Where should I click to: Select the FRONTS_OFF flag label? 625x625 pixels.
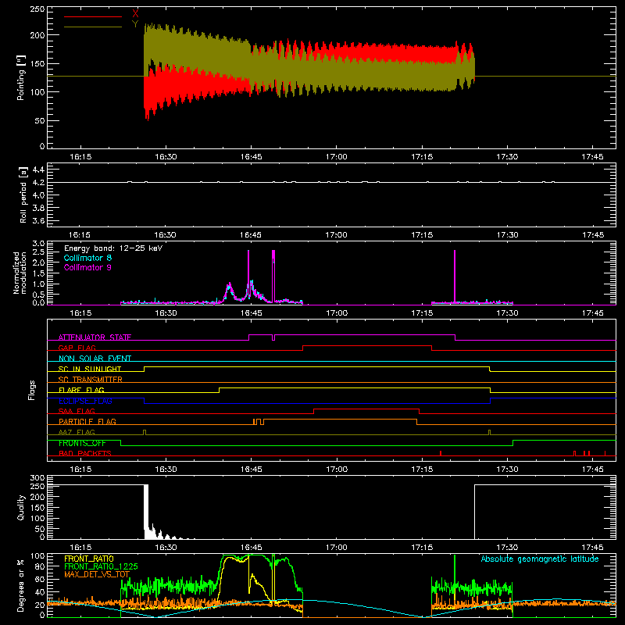[82, 443]
